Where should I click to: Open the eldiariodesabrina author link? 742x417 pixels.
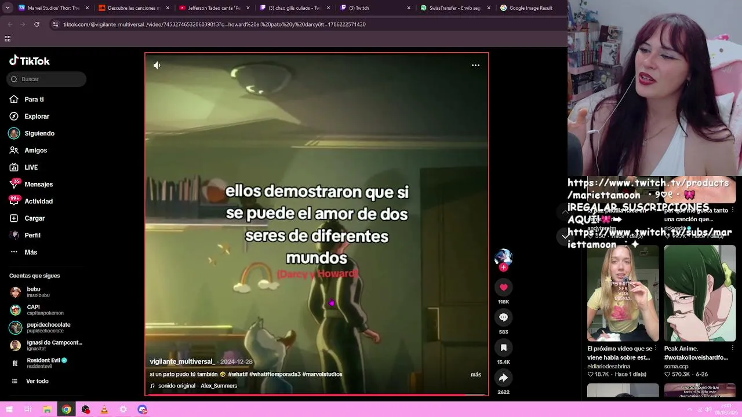pyautogui.click(x=609, y=366)
